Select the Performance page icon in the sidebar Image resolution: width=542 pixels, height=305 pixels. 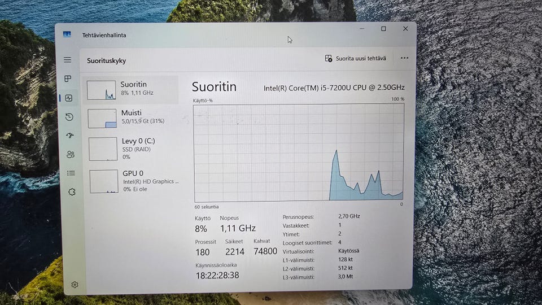(69, 98)
